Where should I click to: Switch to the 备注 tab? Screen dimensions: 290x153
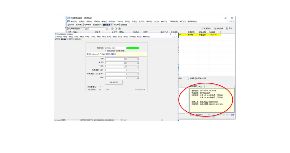[x=200, y=87]
